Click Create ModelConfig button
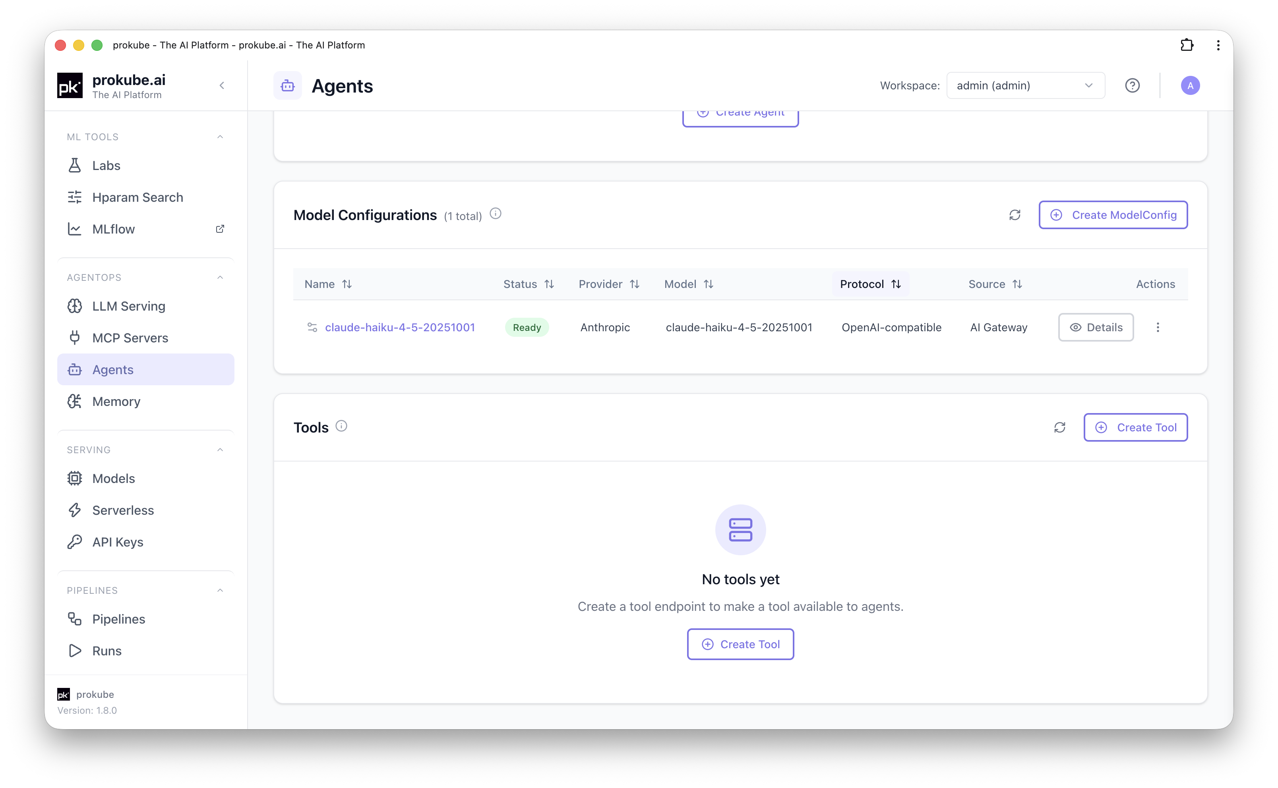Screen dimensions: 1278x788 [x=1113, y=215]
